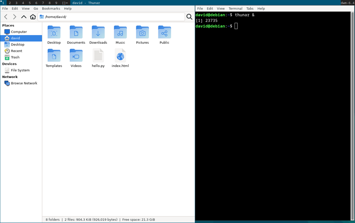Click the "thunar &" command text in terminal

(244, 15)
